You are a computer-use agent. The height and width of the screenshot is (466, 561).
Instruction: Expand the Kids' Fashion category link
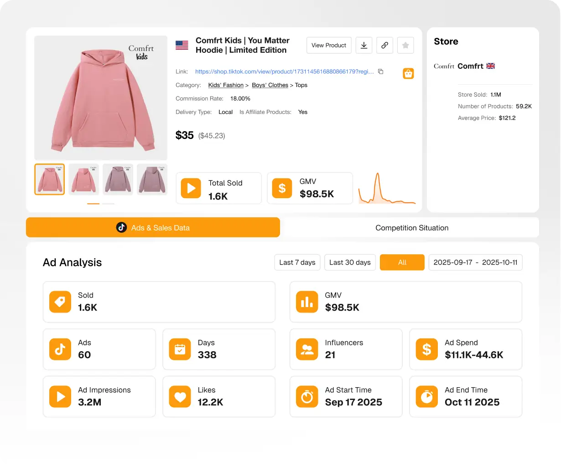click(x=225, y=85)
